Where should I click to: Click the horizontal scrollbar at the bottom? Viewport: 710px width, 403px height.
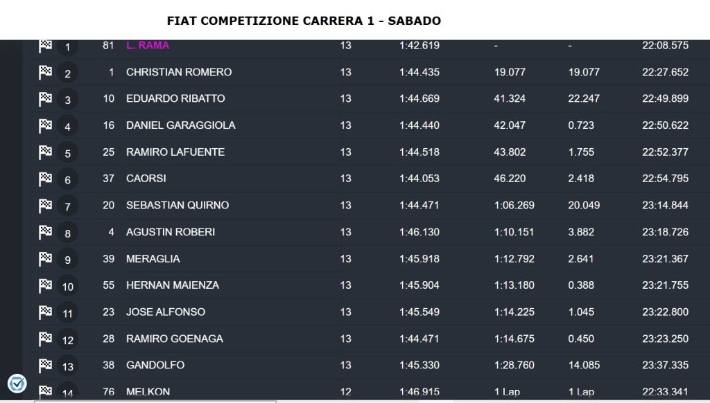(156, 400)
